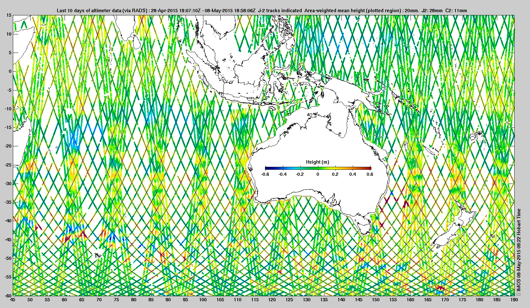Image resolution: width=530 pixels, height=308 pixels.
Task: Select the 0.4 colorbar tick label
Action: click(353, 174)
